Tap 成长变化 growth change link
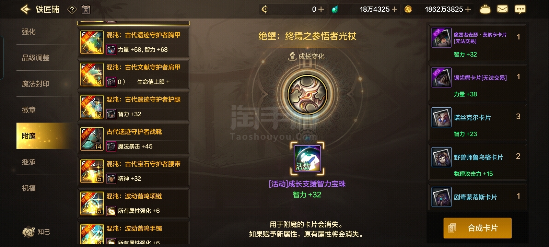Viewport: 549px width, 247px height. pyautogui.click(x=307, y=56)
